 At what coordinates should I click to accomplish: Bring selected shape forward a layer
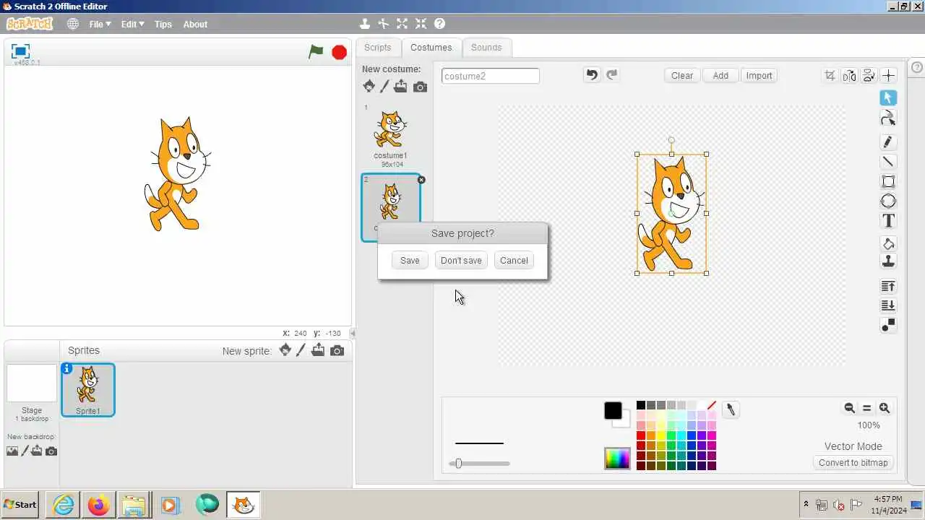coord(888,287)
